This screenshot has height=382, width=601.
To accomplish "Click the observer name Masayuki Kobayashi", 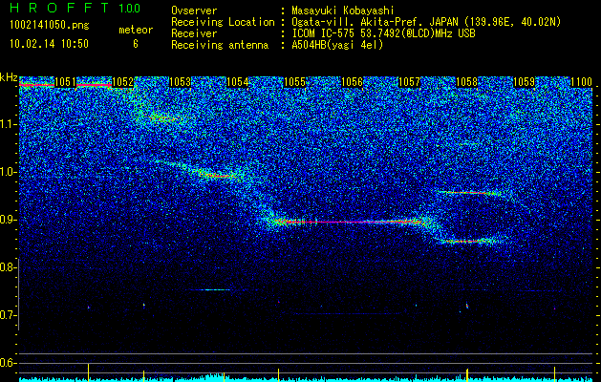I will point(343,11).
